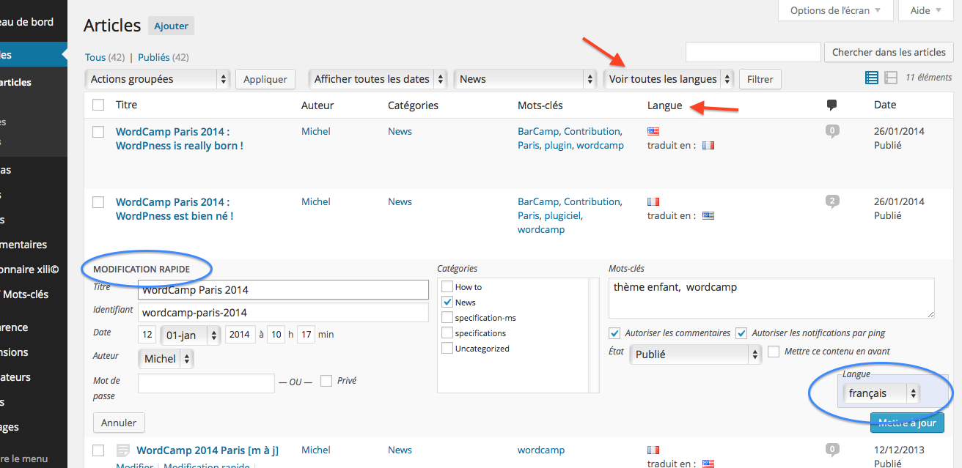Screen dimensions: 962x468
Task: Click the Filtrer button
Action: (760, 79)
